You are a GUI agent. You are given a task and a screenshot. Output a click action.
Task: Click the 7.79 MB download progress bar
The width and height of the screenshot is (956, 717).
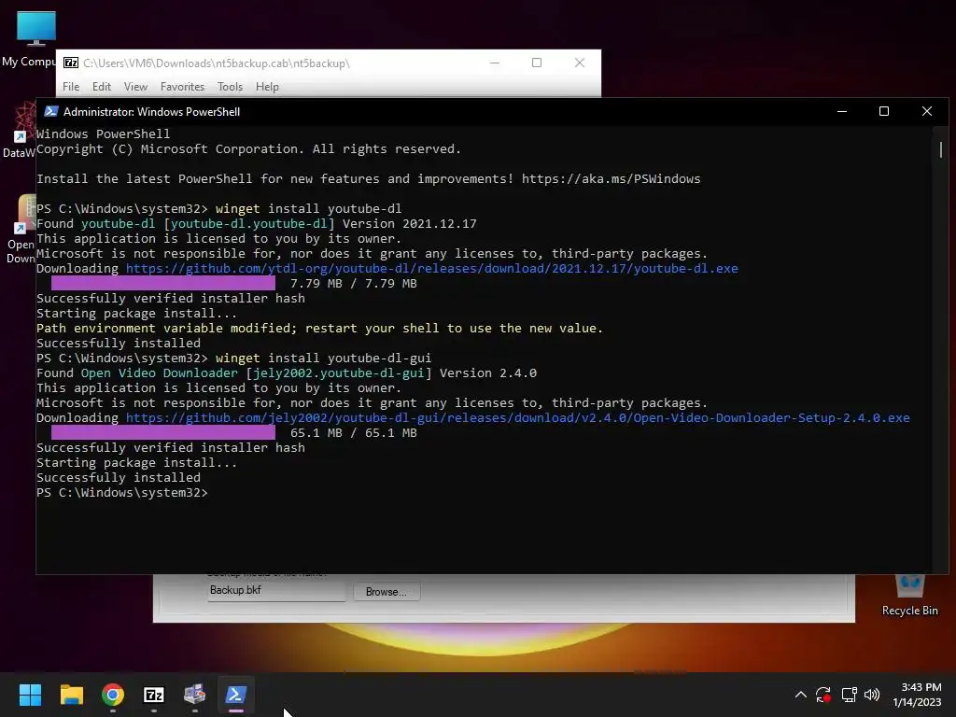(162, 283)
